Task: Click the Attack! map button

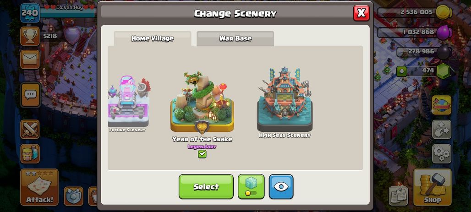Action: click(x=39, y=187)
